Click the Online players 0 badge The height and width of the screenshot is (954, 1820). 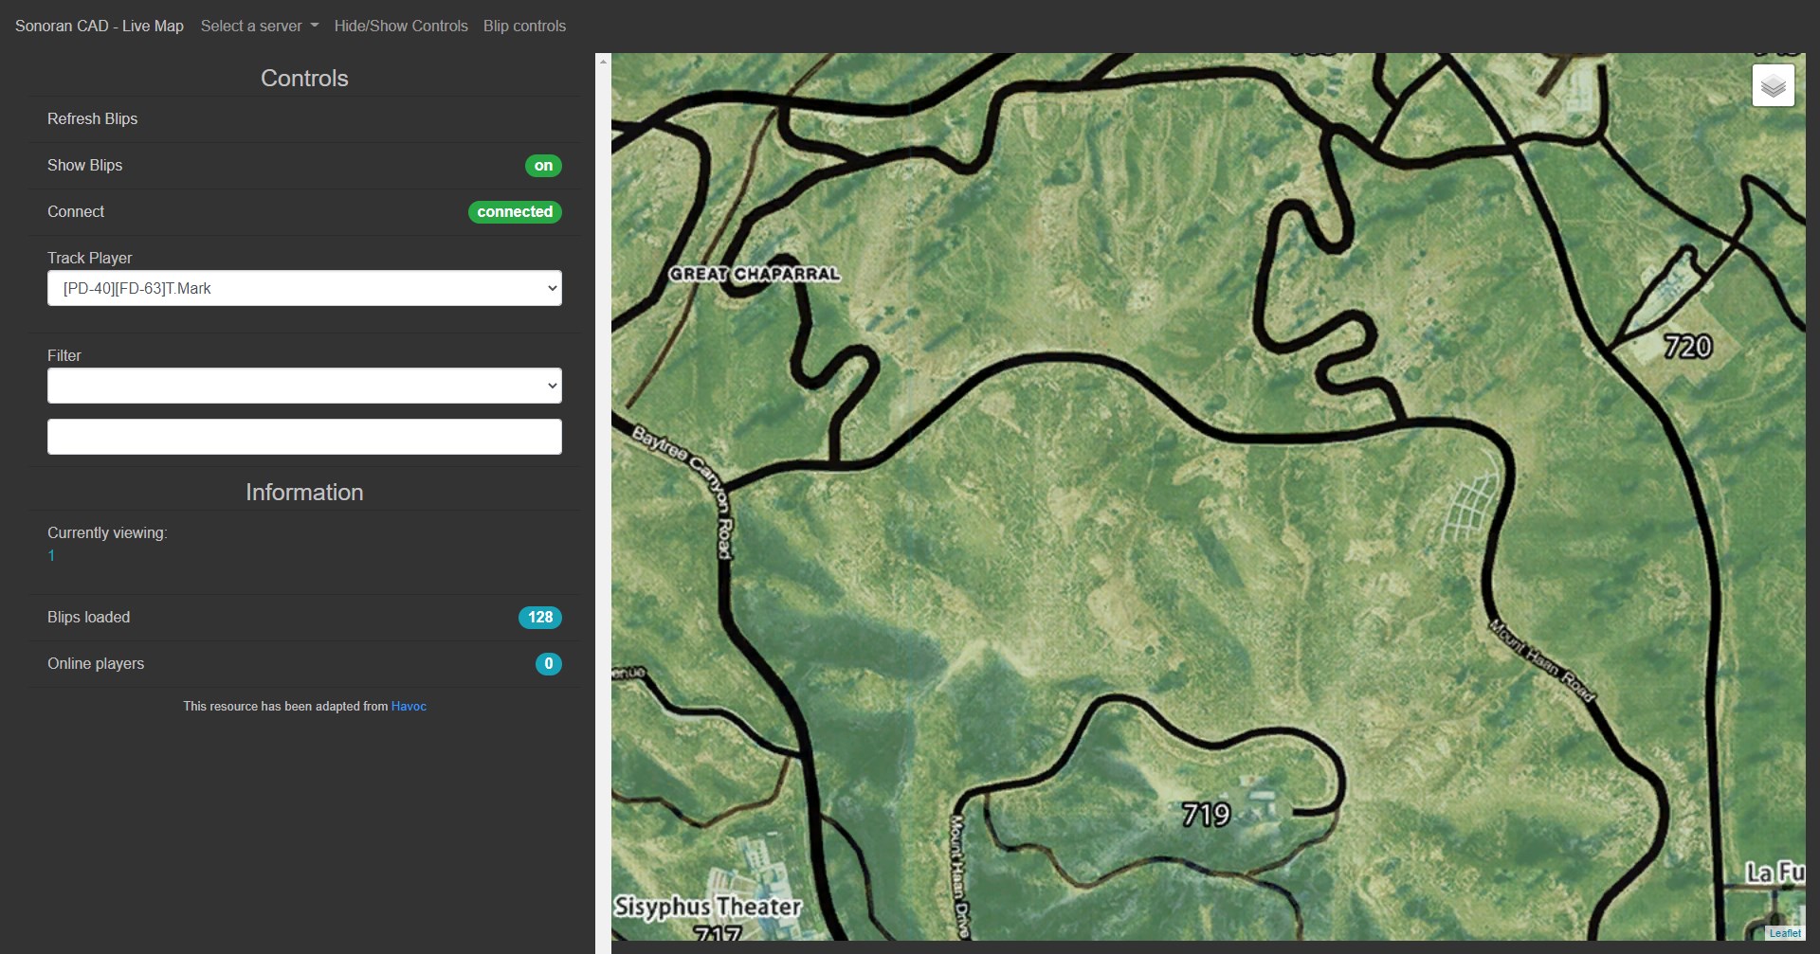pos(549,664)
